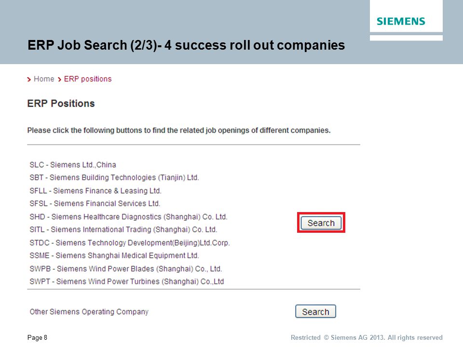Click the Other Siemens Operating Company label
Viewport: 463px width, 347px height.
point(89,312)
